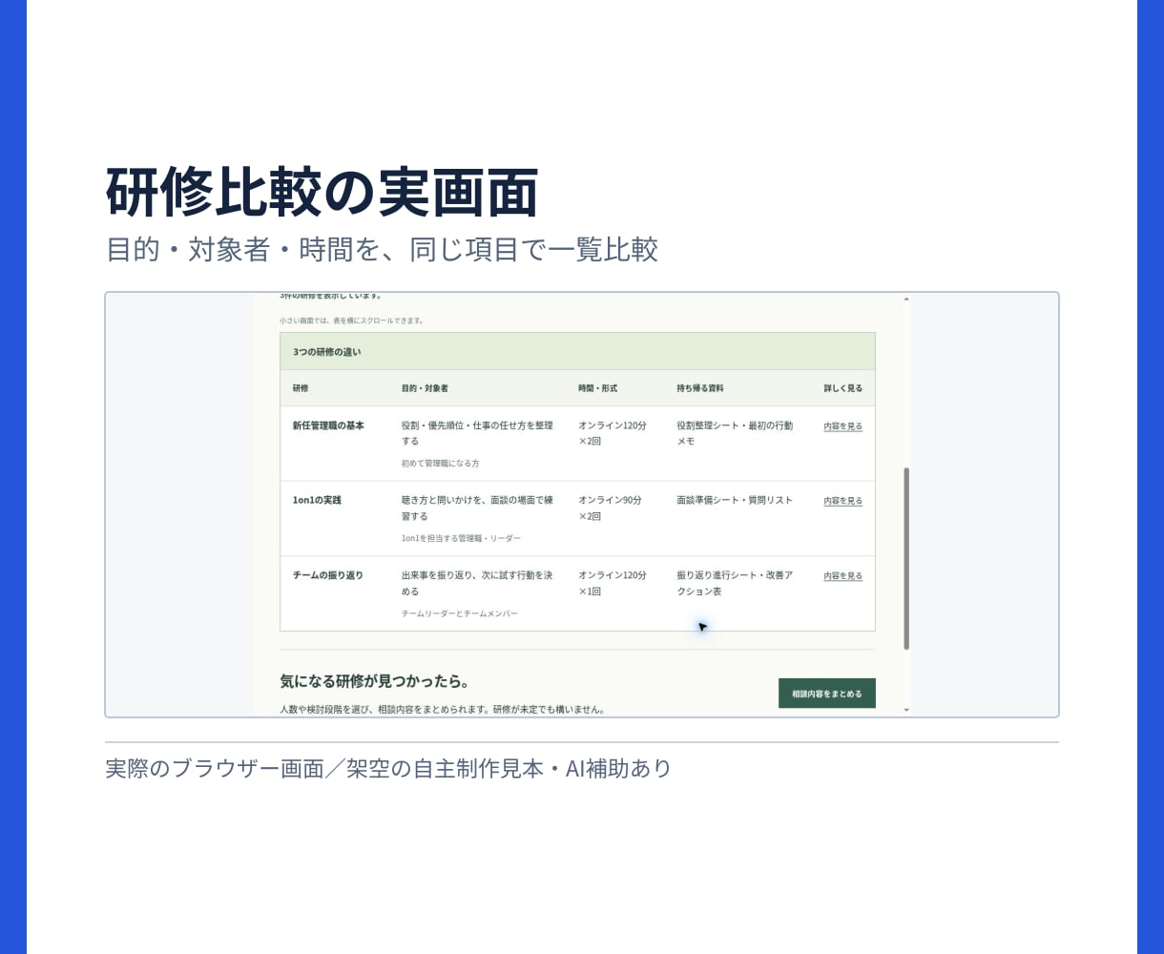Select the チームの振り返り row title
The height and width of the screenshot is (954, 1164).
click(x=327, y=575)
